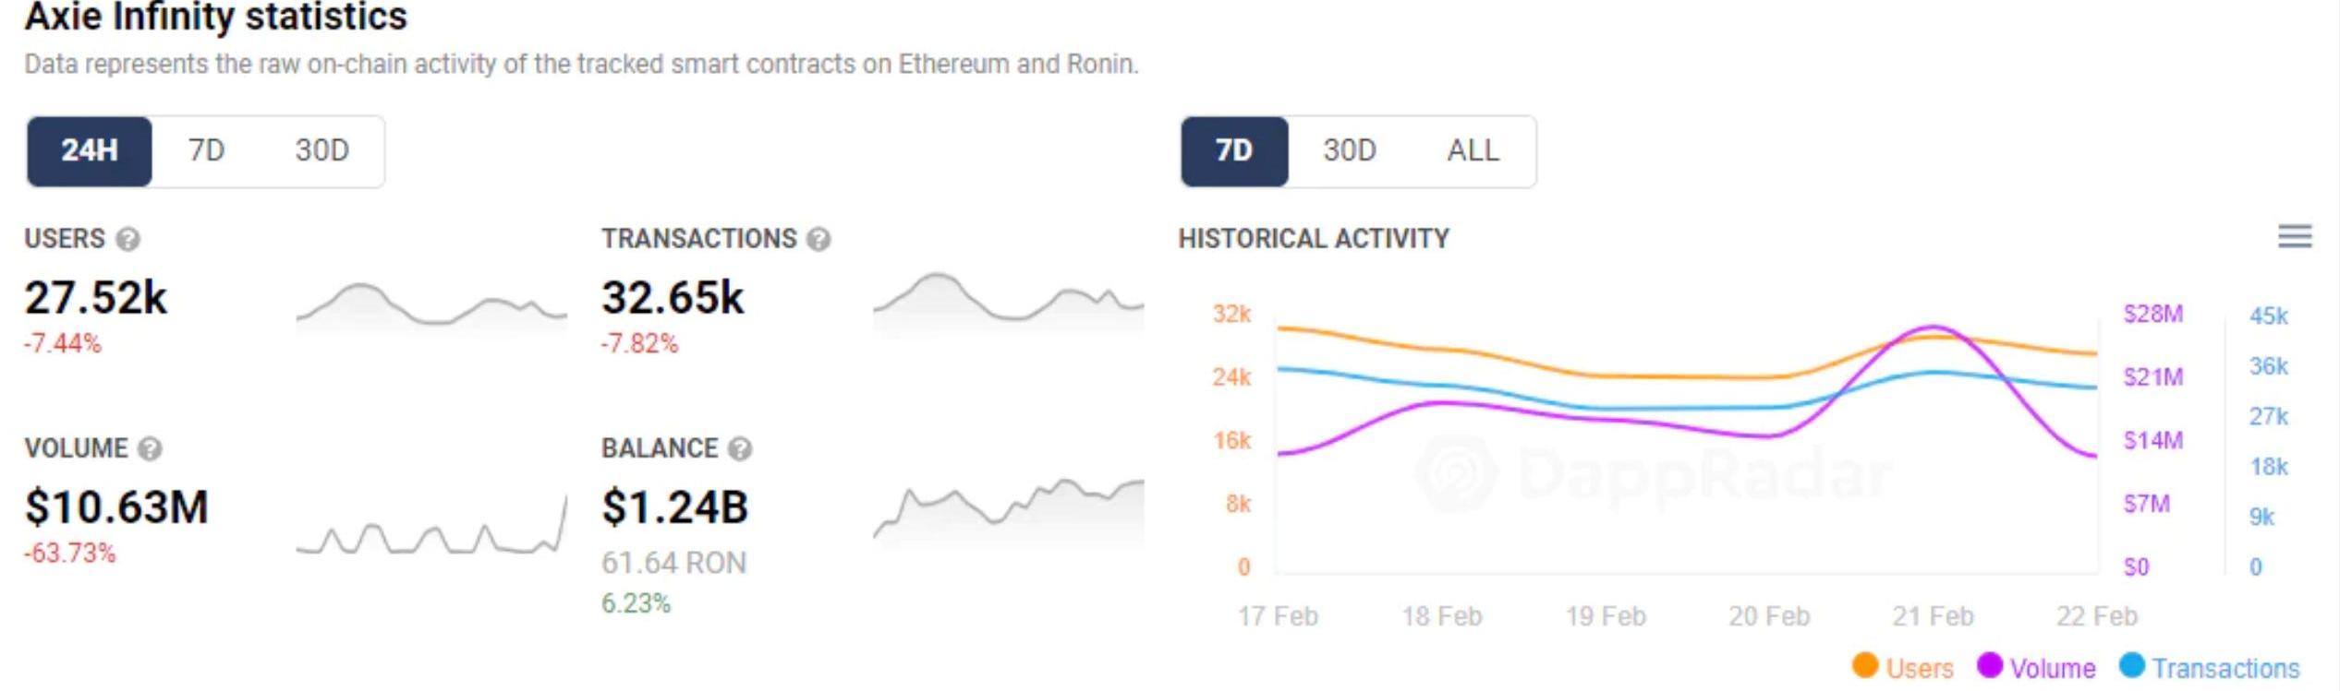The height and width of the screenshot is (691, 2340).
Task: Switch statistics to 7D range
Action: click(x=206, y=150)
